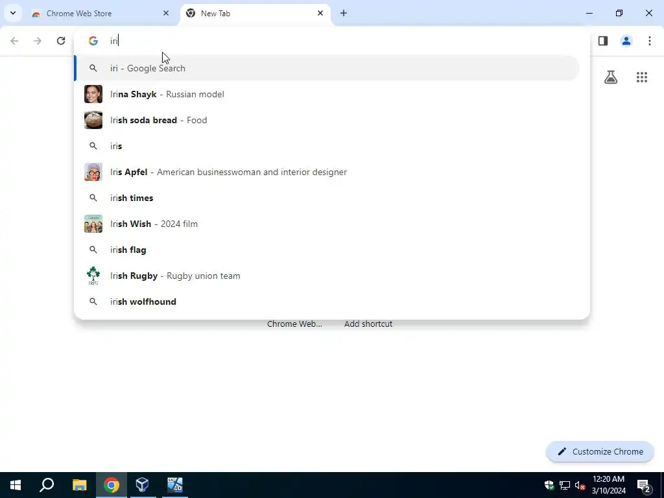
Task: Click the muted volume tray icon
Action: click(x=580, y=485)
